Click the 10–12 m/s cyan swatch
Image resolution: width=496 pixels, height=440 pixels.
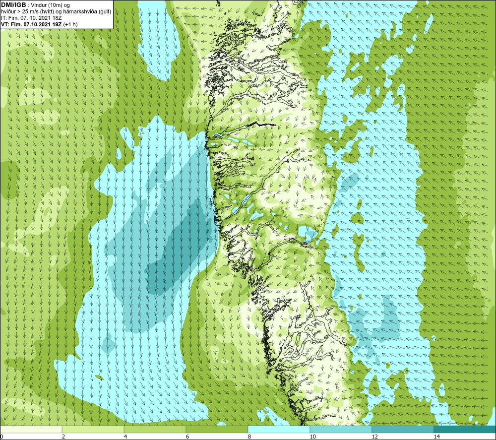[x=341, y=429]
